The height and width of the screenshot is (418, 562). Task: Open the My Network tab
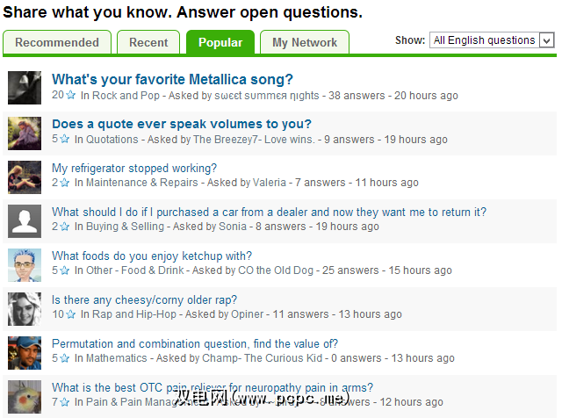tap(304, 42)
